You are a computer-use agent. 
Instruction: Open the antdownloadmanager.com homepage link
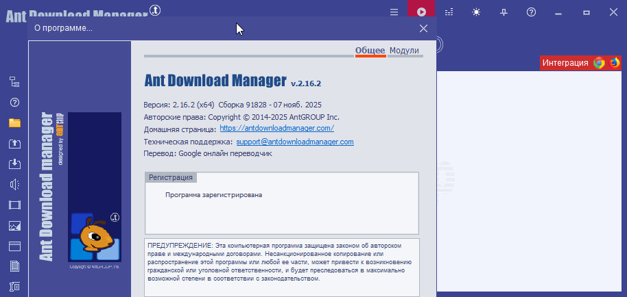click(276, 128)
